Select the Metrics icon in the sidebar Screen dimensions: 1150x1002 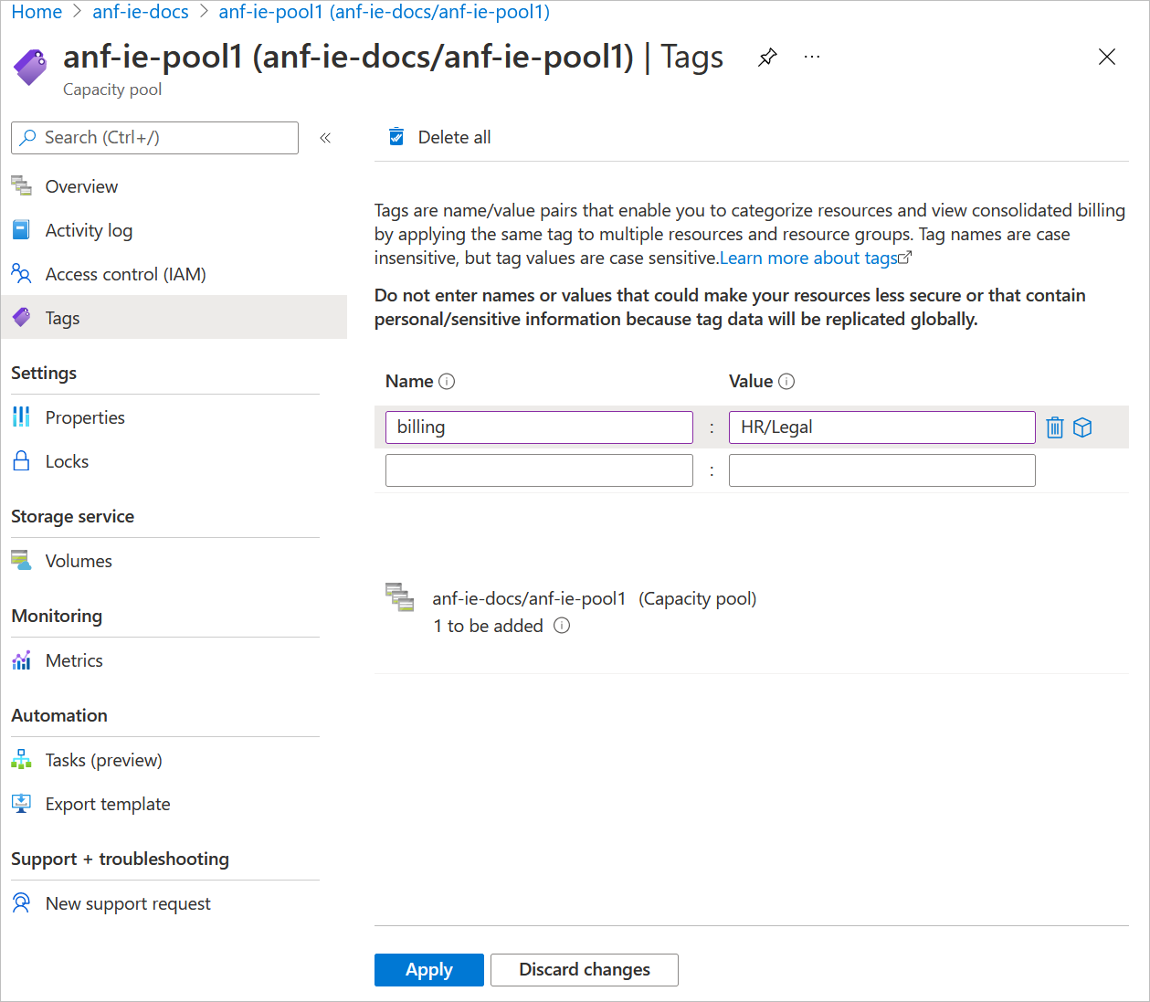pos(21,659)
